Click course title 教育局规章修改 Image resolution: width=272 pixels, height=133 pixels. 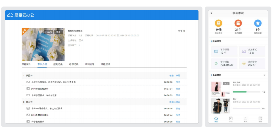click(75, 31)
